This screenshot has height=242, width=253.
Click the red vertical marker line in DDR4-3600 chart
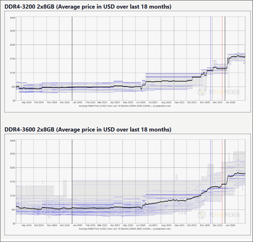[x=222, y=182]
